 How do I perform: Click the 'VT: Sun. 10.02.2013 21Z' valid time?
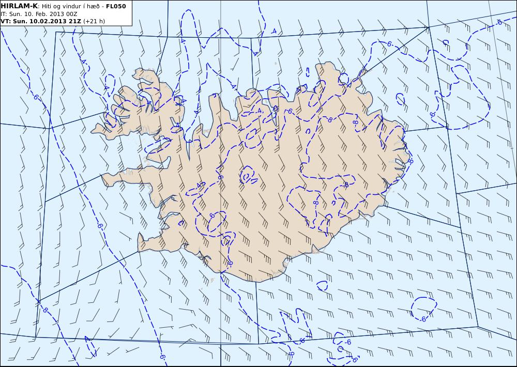[x=41, y=21]
